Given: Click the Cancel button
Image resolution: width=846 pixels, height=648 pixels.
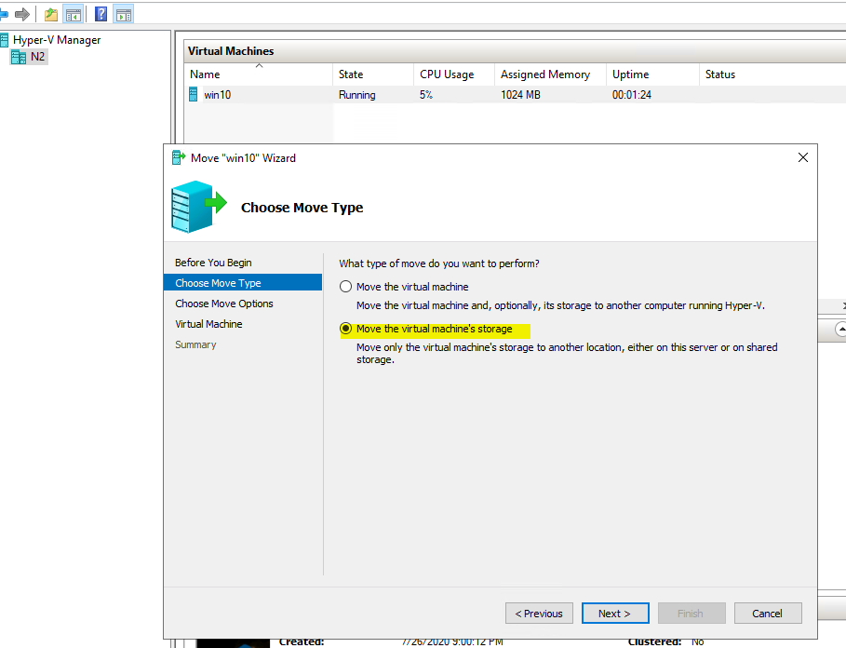Looking at the screenshot, I should [768, 613].
